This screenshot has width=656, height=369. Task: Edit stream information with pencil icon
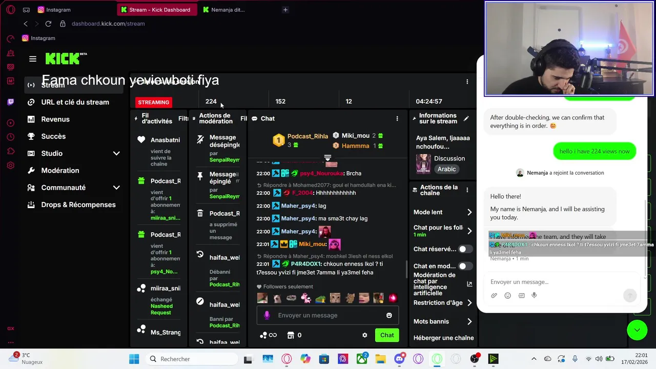click(466, 118)
